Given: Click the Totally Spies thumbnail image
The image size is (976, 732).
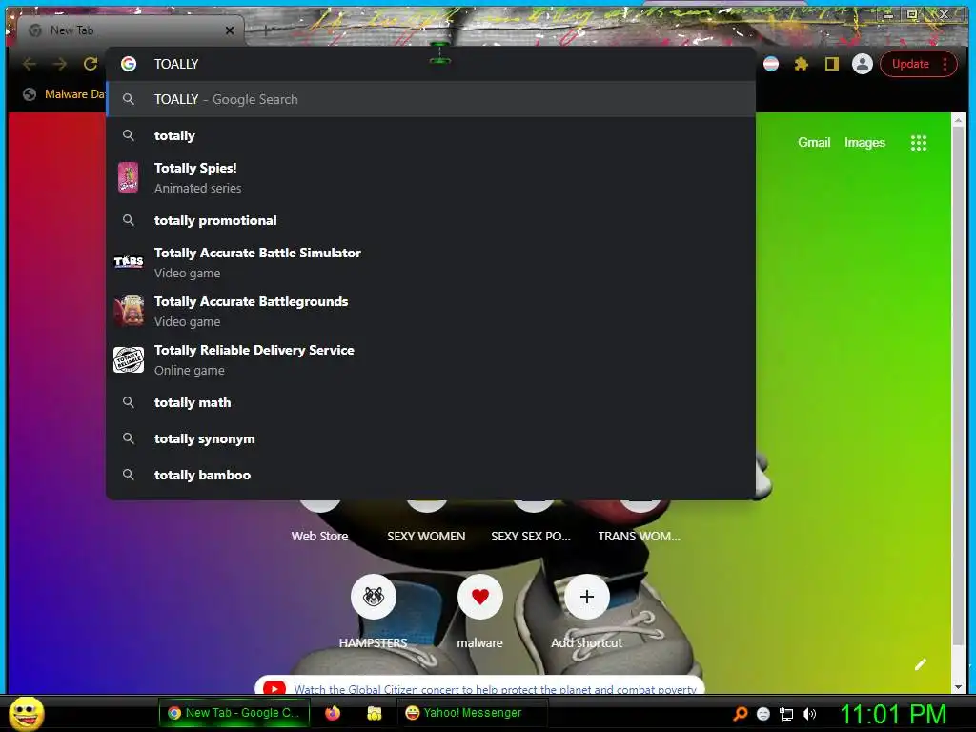Looking at the screenshot, I should pos(129,177).
